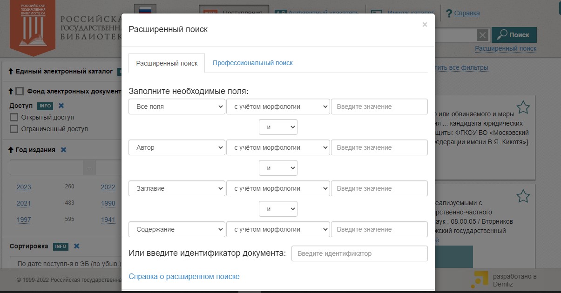
Task: Open Поступления new arrivals menu item
Action: pyautogui.click(x=234, y=13)
